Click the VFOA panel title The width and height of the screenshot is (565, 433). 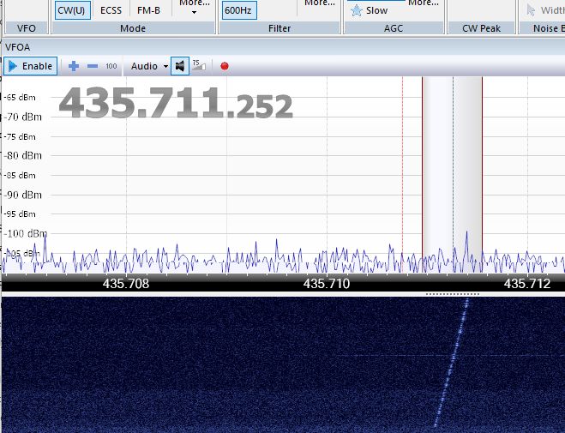tap(17, 47)
